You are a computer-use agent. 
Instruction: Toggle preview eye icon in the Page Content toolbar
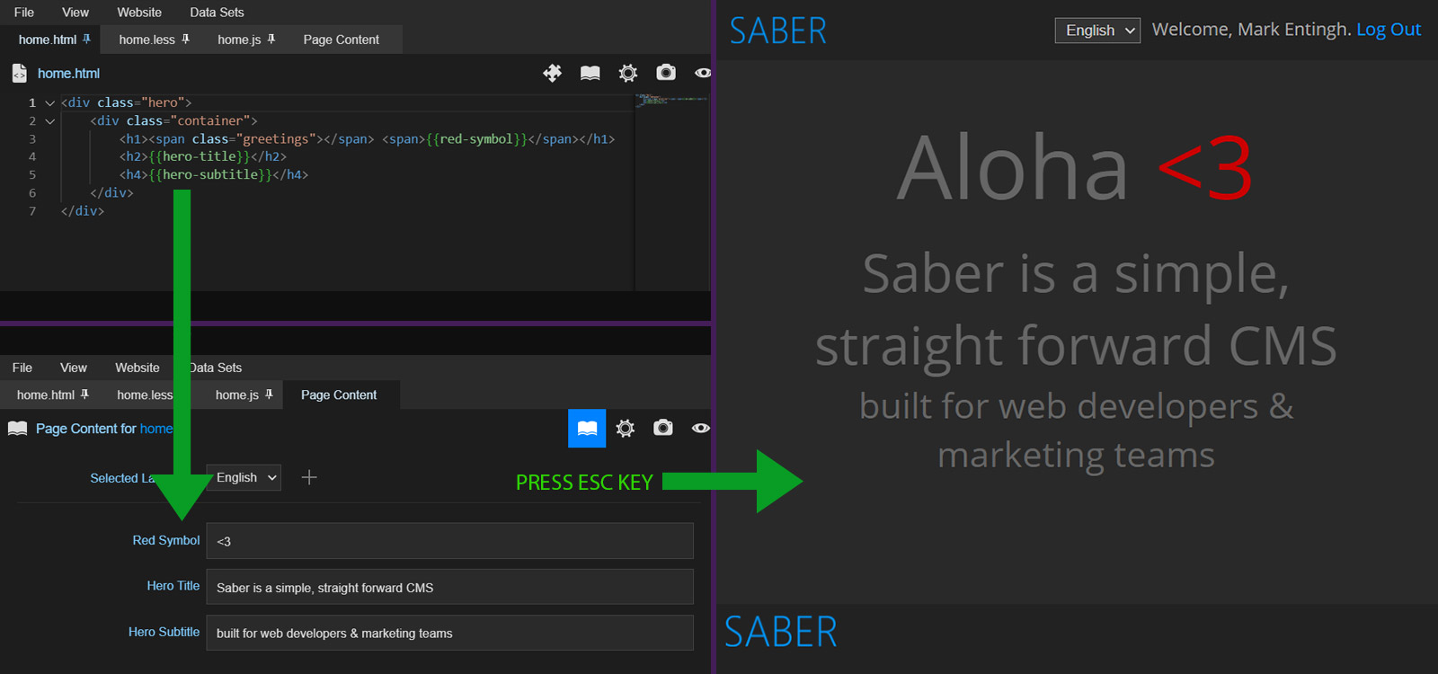click(x=701, y=429)
